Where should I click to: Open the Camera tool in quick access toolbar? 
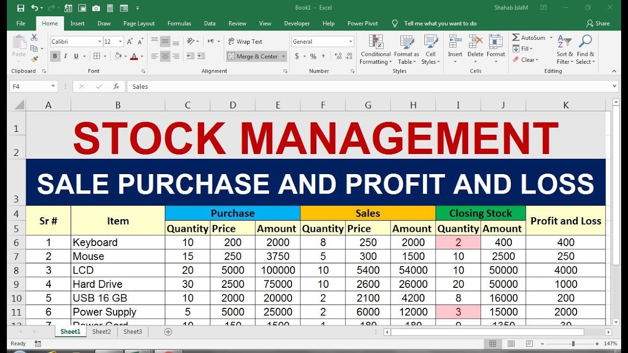96,8
